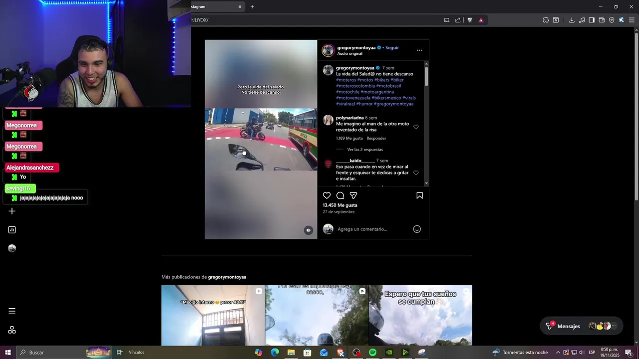This screenshot has height=359, width=639.
Task: Like kaido's comment with the heart
Action: click(x=416, y=173)
